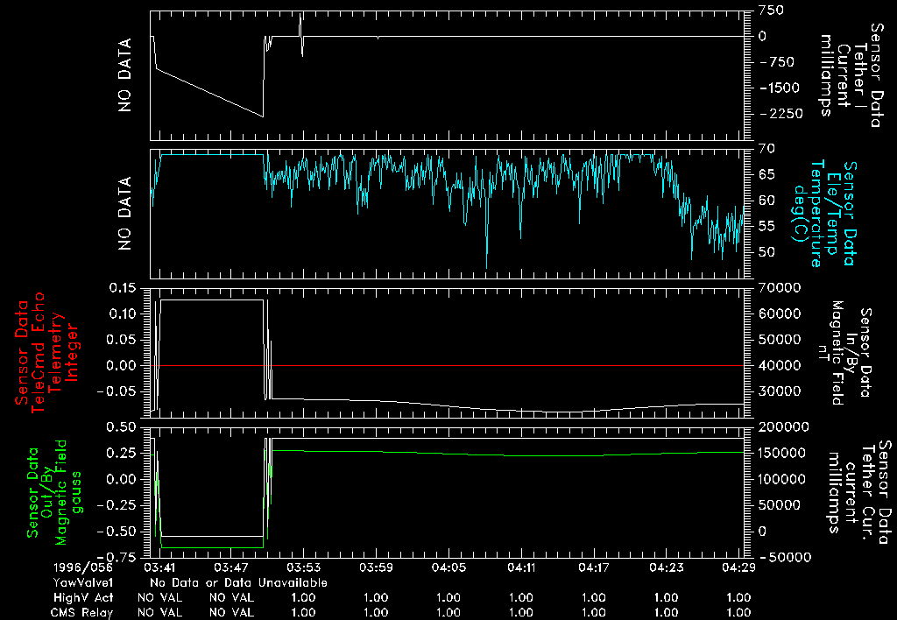Select the 04:11 time axis label
This screenshot has width=897, height=620.
tap(520, 567)
